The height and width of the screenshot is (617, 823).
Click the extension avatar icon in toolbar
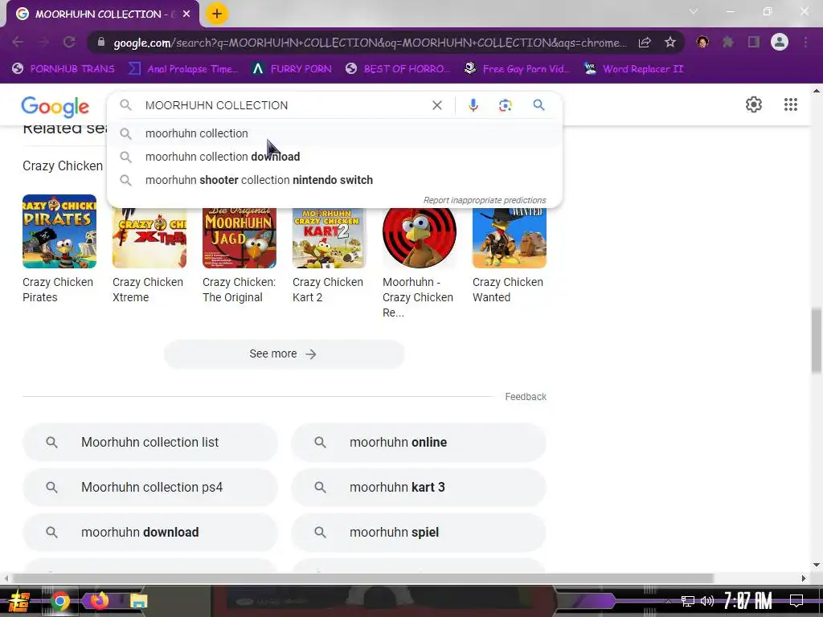coord(702,42)
